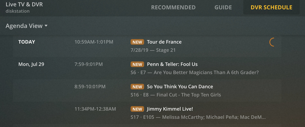Open Penn & Teller: Fool Us entry
The image size is (305, 127).
pyautogui.click(x=172, y=64)
